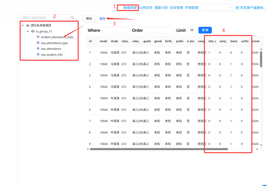268x186 pixels.
Task: Open the top-right empty dropdown
Action: click(217, 7)
